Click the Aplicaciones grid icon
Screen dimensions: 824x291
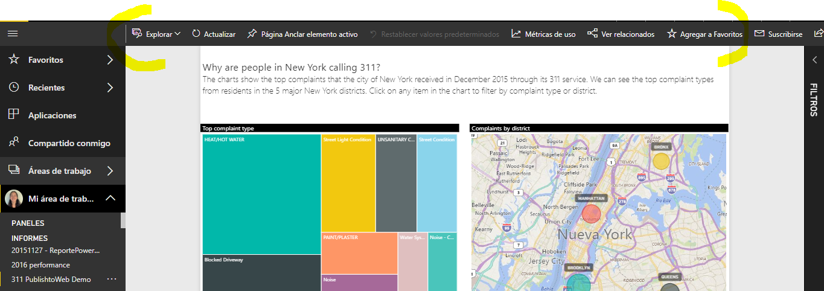14,115
